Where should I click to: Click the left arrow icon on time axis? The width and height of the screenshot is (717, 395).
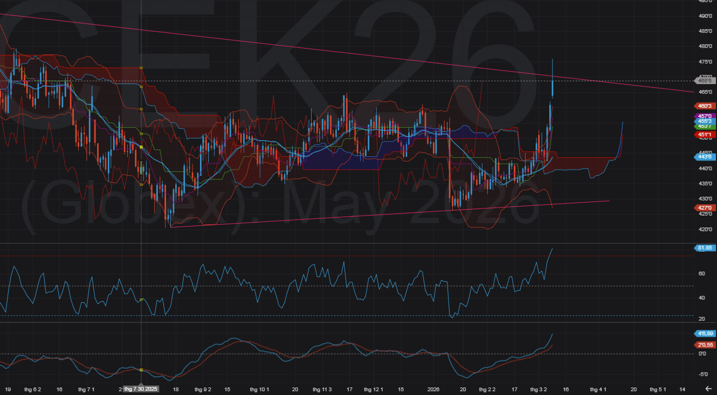coord(708,389)
